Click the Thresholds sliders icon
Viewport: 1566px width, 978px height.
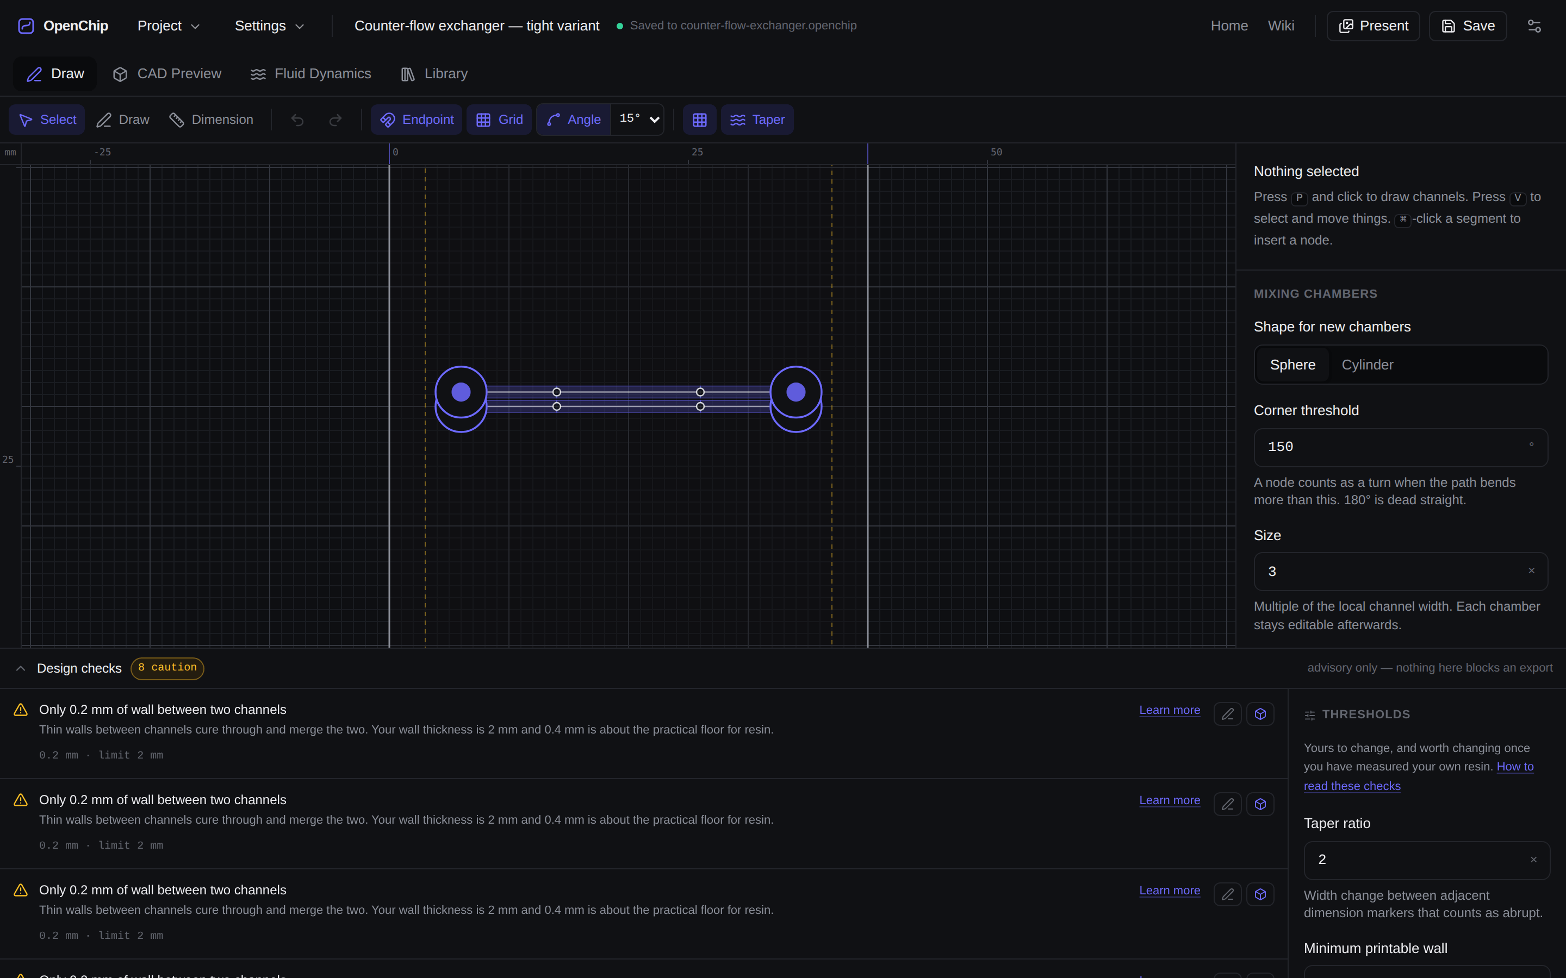coord(1310,716)
